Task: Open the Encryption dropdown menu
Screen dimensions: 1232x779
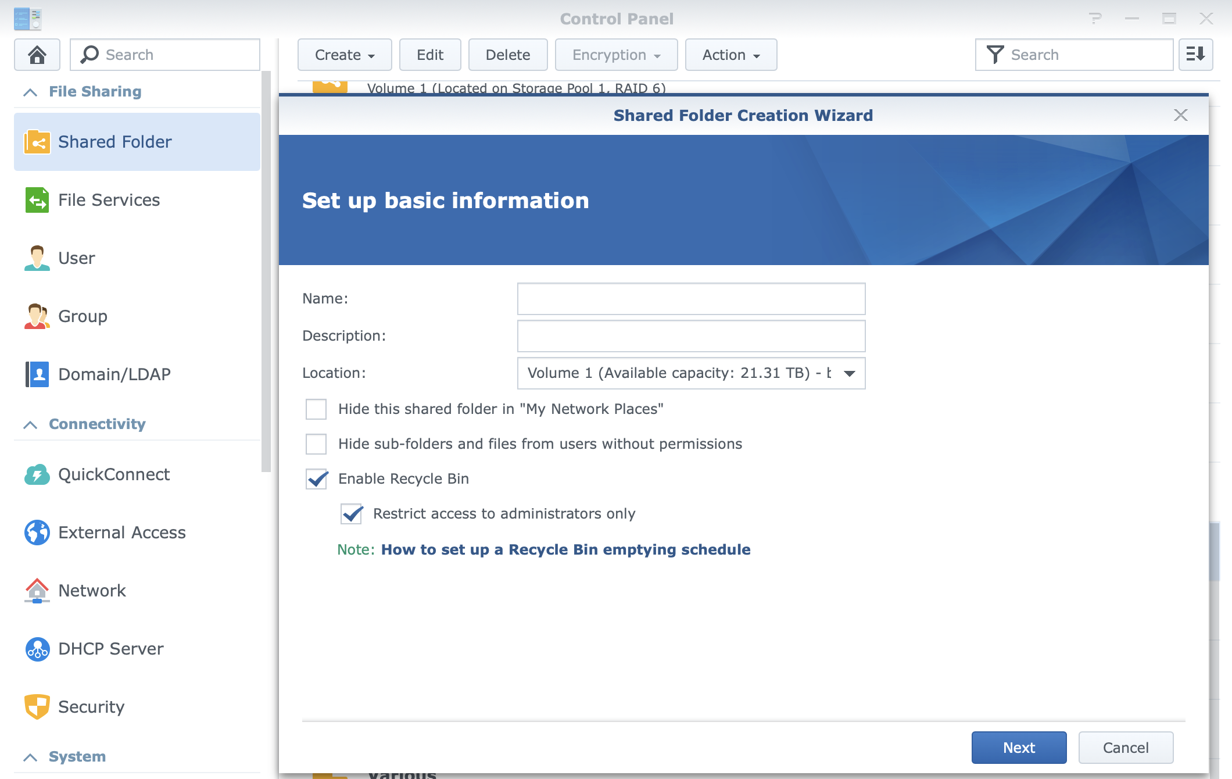Action: pyautogui.click(x=616, y=55)
